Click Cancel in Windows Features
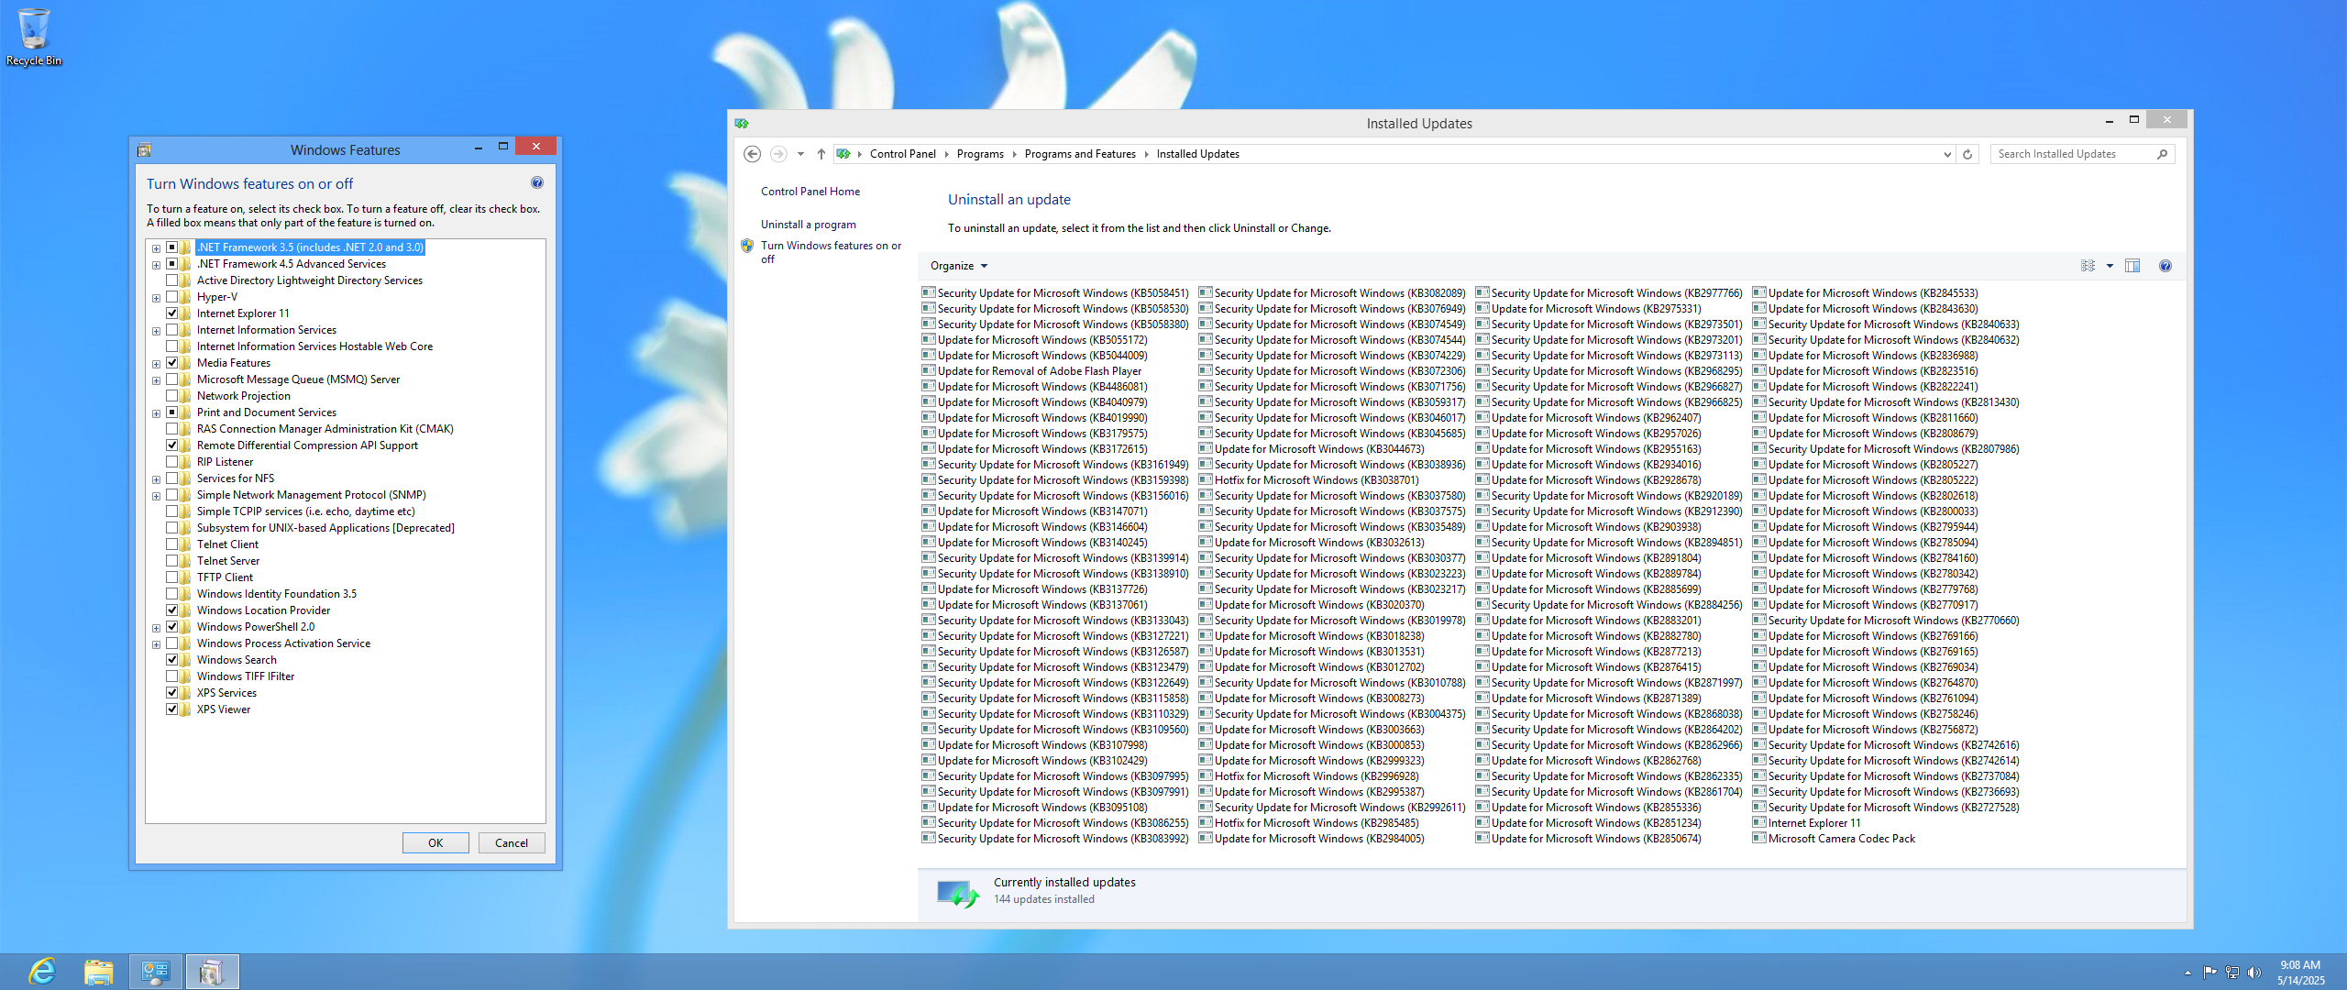2347x990 pixels. [x=512, y=843]
